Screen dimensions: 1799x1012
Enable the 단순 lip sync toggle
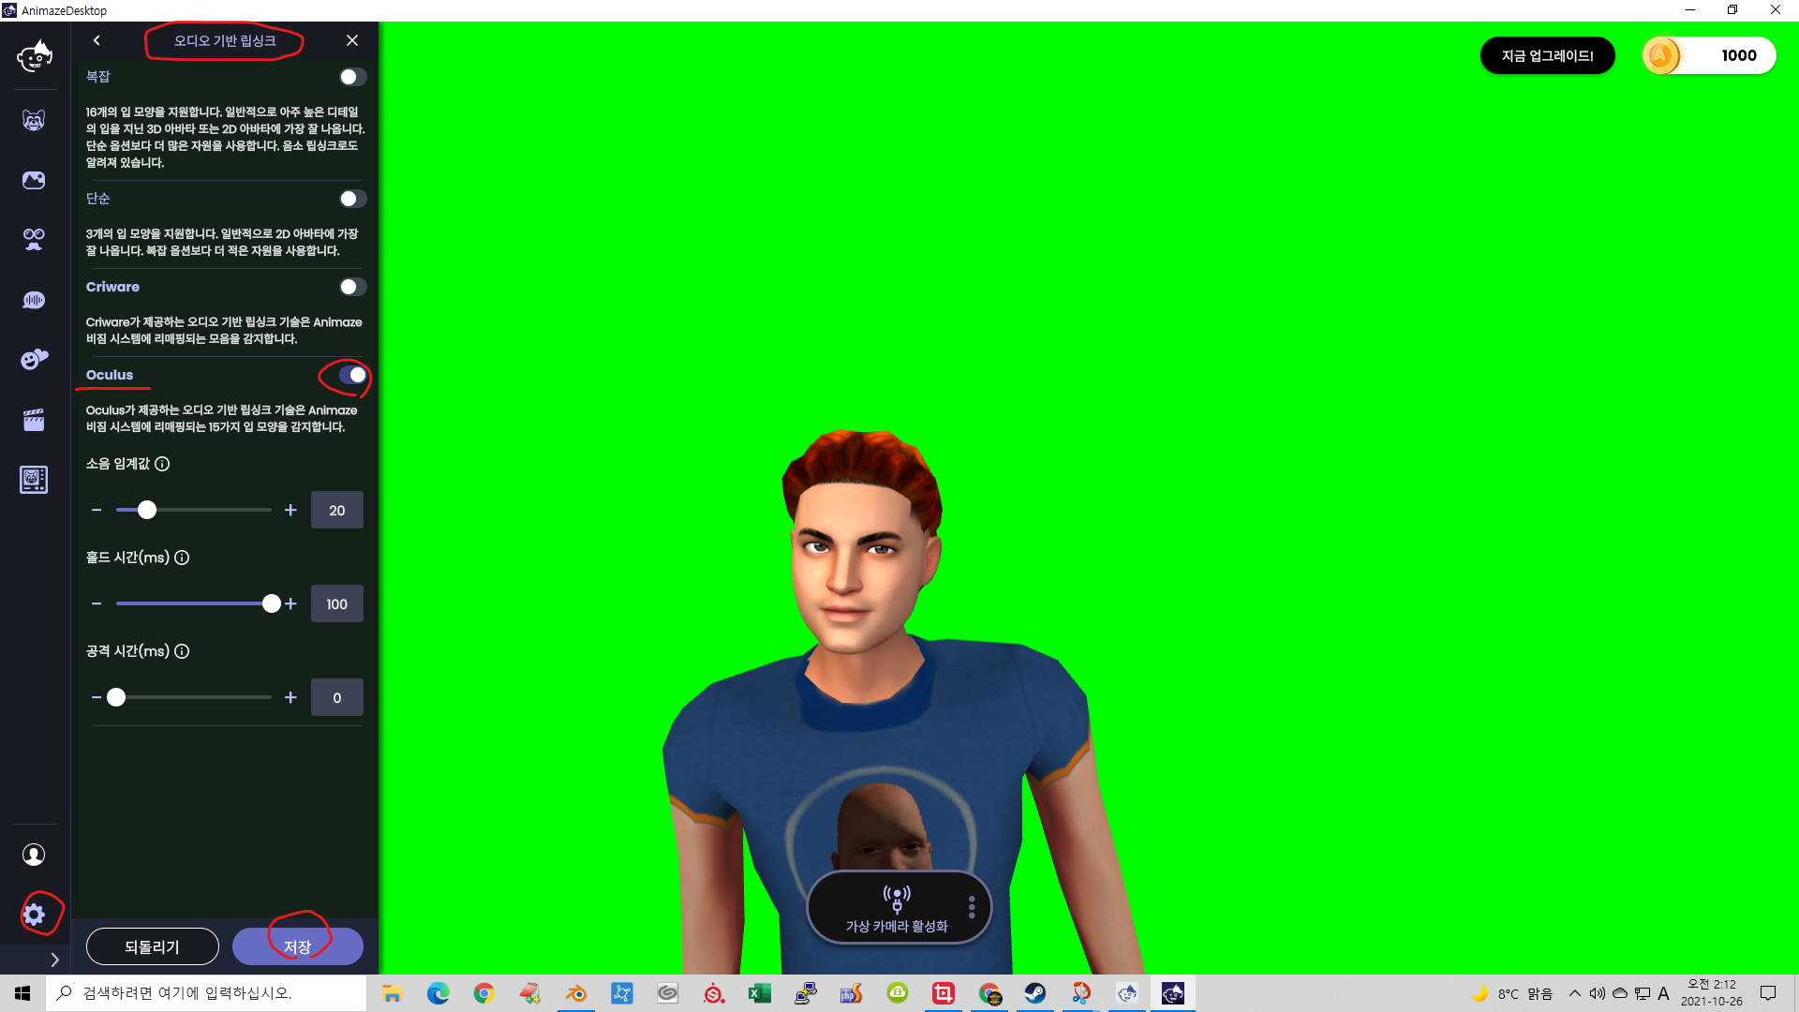[352, 199]
